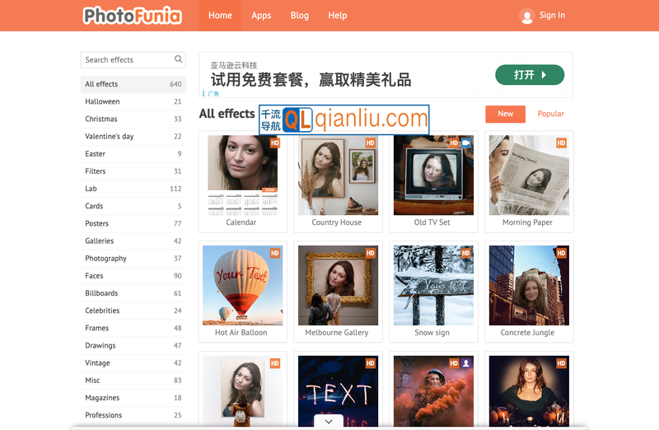Open the Calendar effect thumbnail
The height and width of the screenshot is (430, 659).
tap(242, 175)
